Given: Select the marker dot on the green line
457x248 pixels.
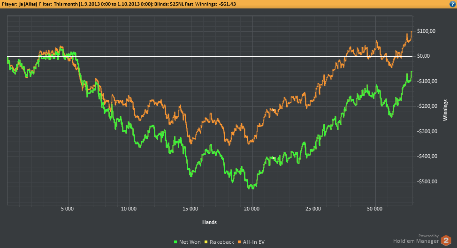Looking at the screenshot, I should 273,158.
